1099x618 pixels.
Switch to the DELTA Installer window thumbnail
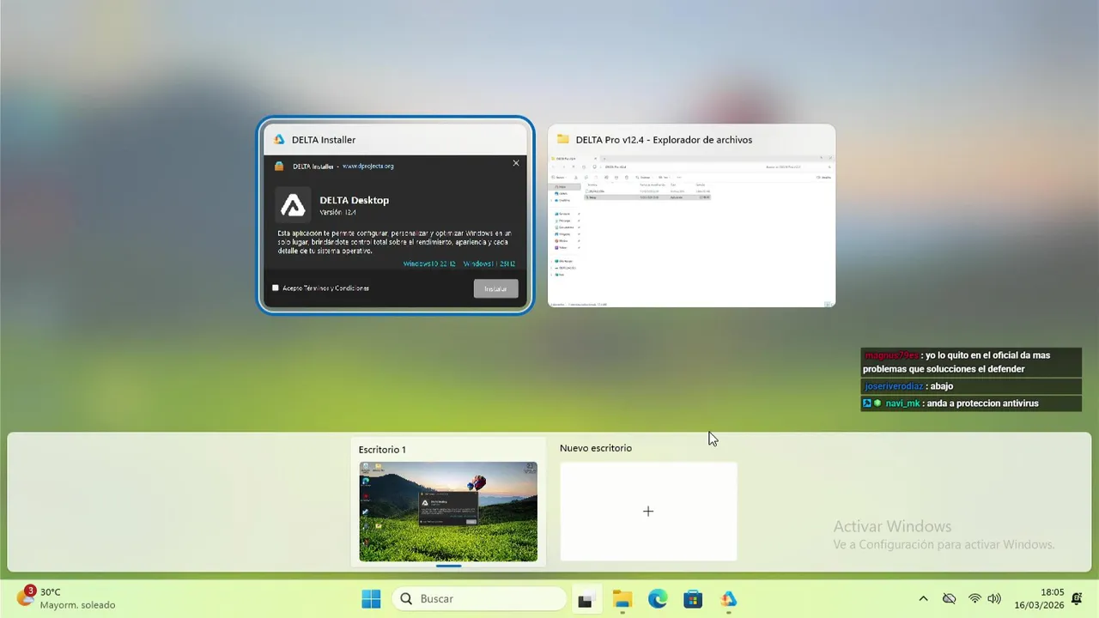click(396, 215)
